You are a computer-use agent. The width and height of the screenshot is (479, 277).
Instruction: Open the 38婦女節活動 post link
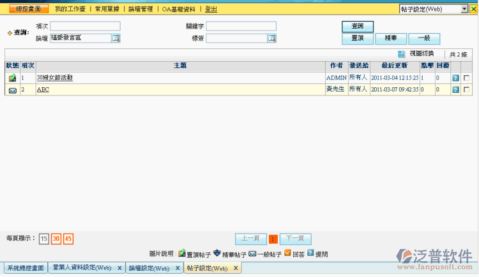[54, 78]
